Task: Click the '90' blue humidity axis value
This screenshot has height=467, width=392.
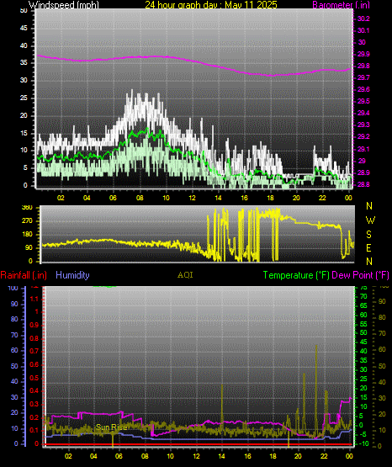Action: tap(14, 304)
